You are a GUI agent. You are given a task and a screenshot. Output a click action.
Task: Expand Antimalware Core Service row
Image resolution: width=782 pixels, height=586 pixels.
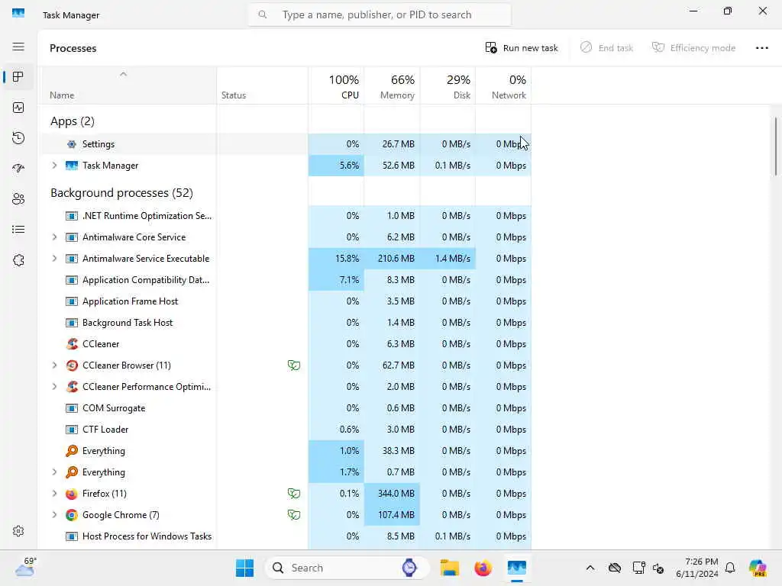pyautogui.click(x=54, y=237)
